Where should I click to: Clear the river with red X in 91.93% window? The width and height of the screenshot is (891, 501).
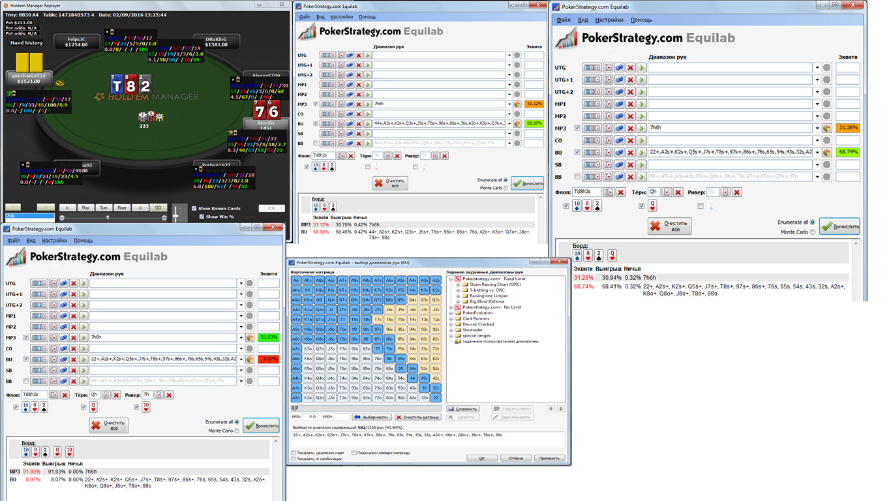point(169,395)
